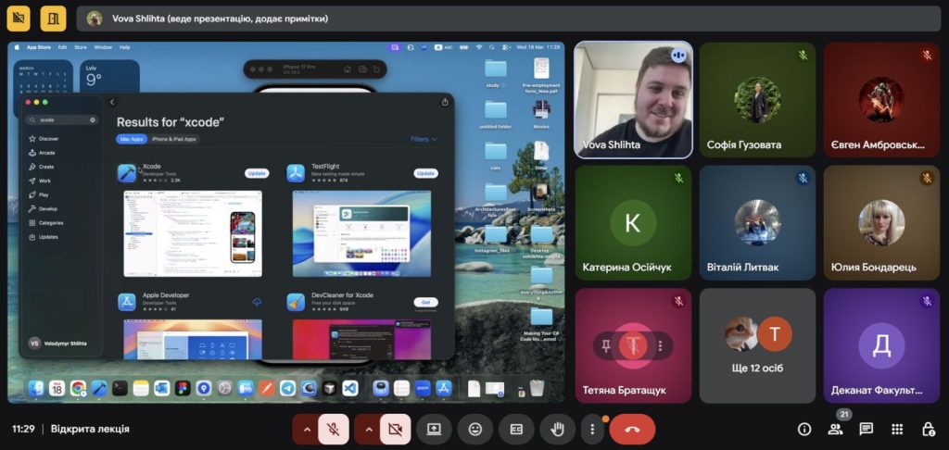This screenshot has height=450, width=949.
Task: Expand audio settings arrow beside microphone
Action: (307, 429)
